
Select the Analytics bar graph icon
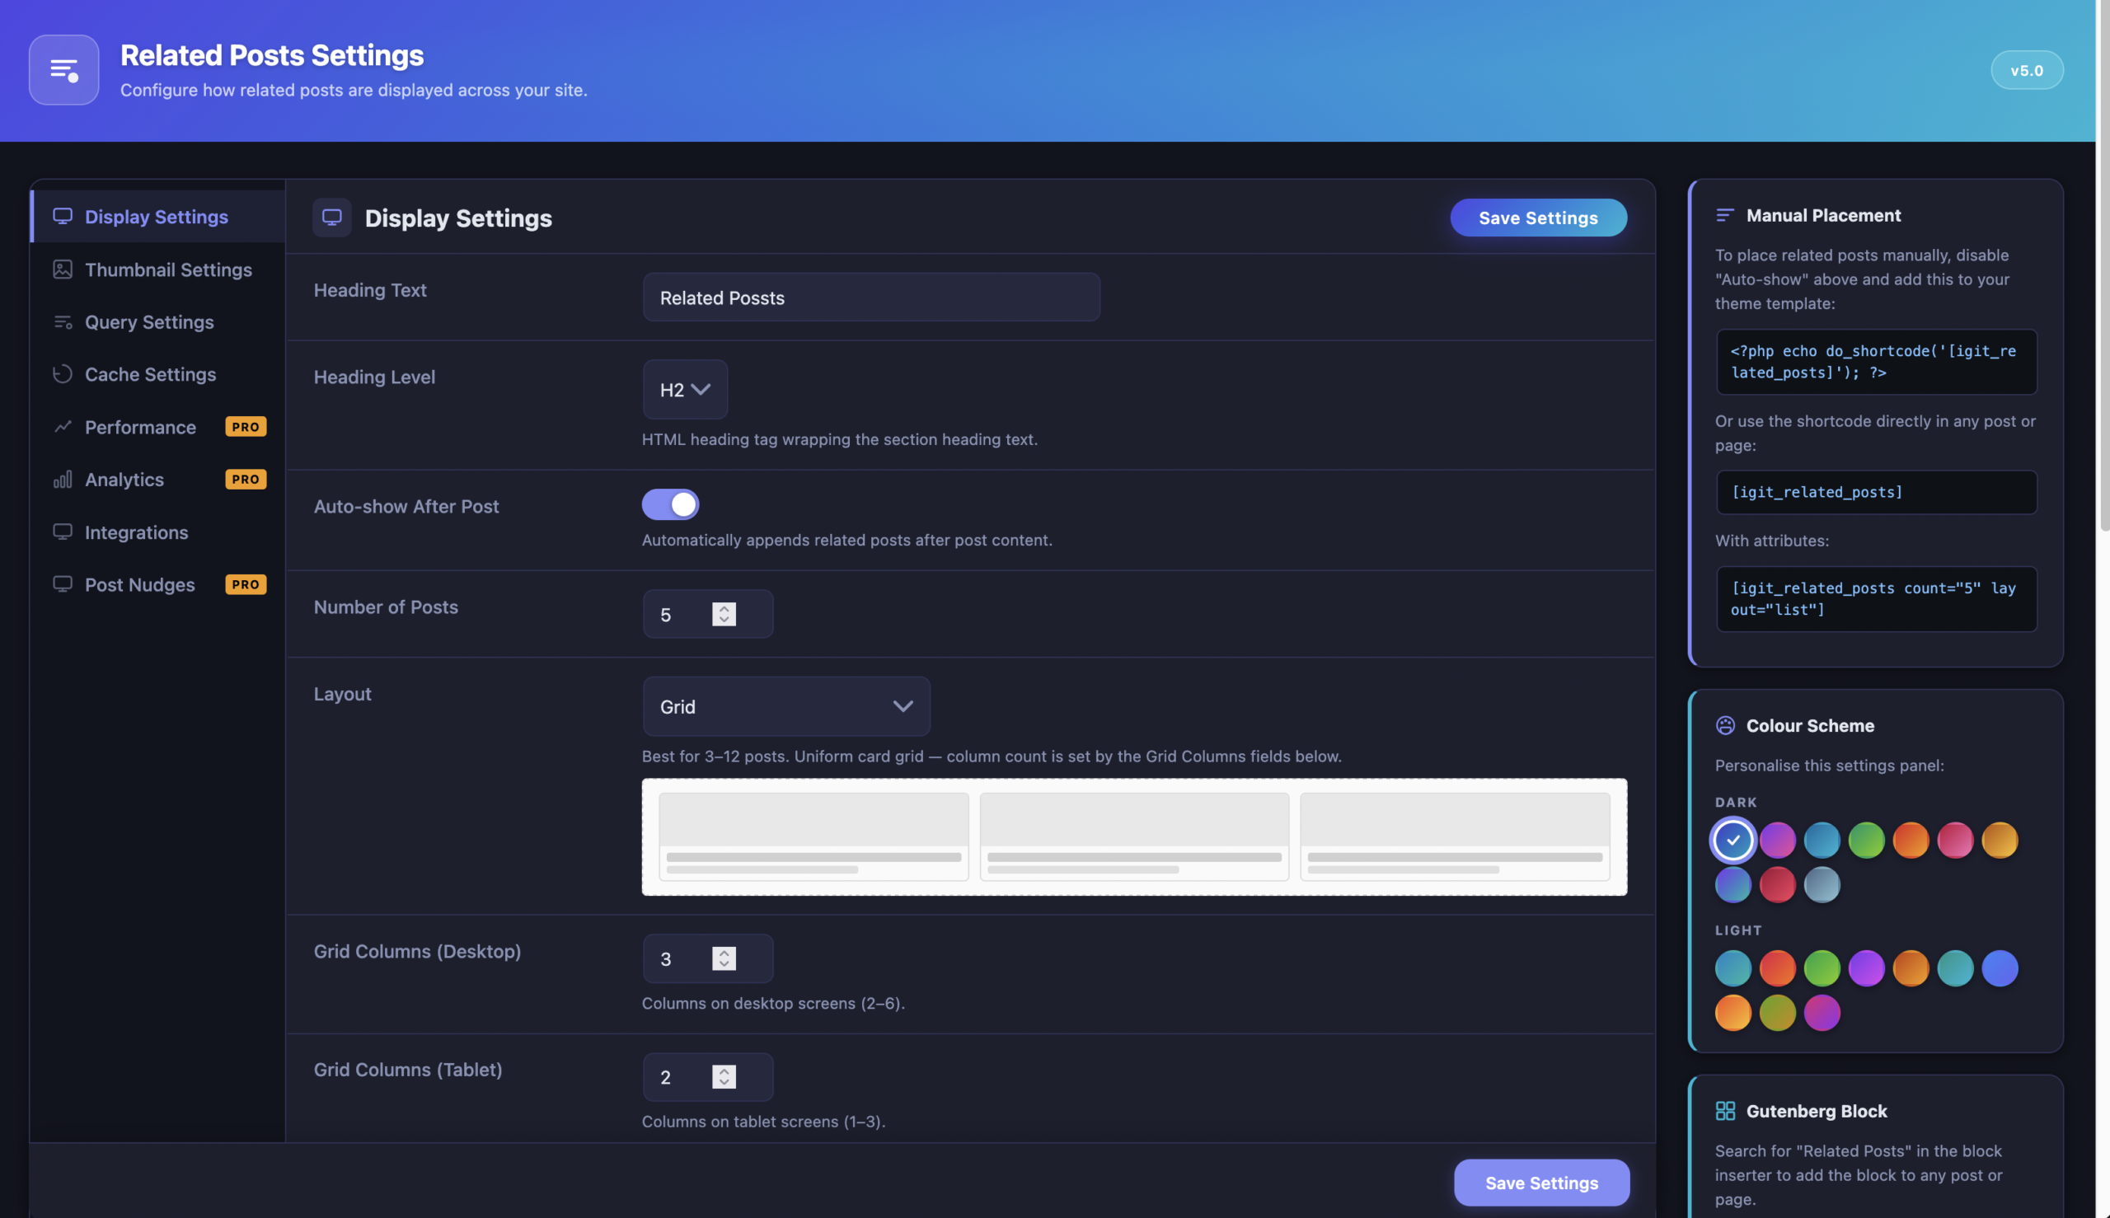tap(63, 480)
